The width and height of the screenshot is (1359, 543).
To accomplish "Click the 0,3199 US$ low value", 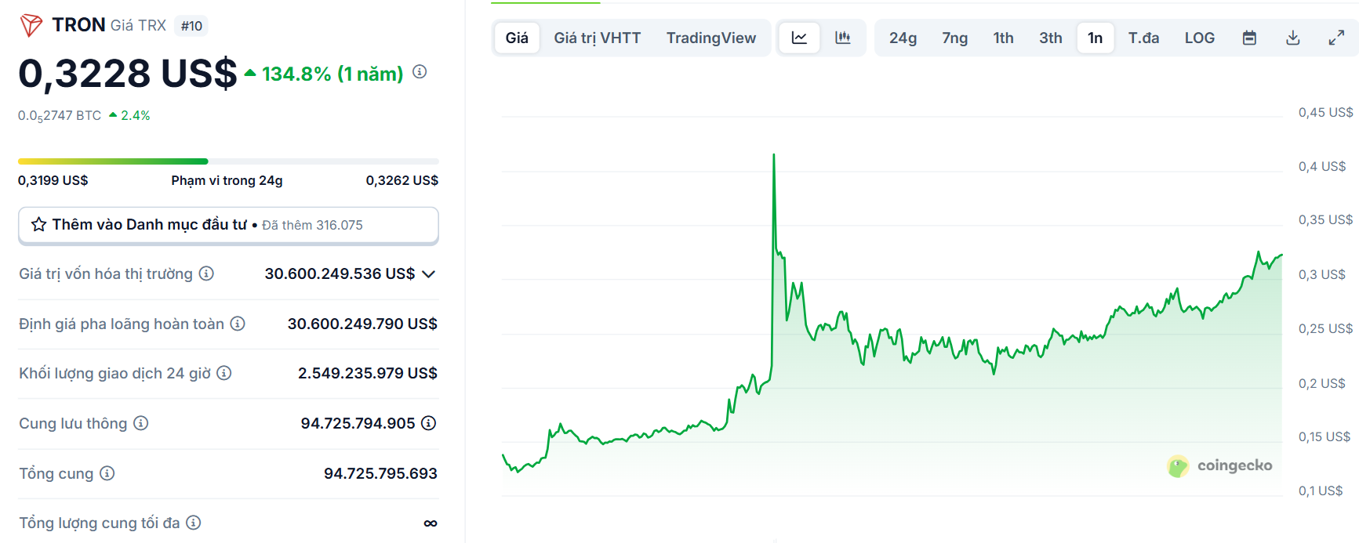I will coord(53,180).
